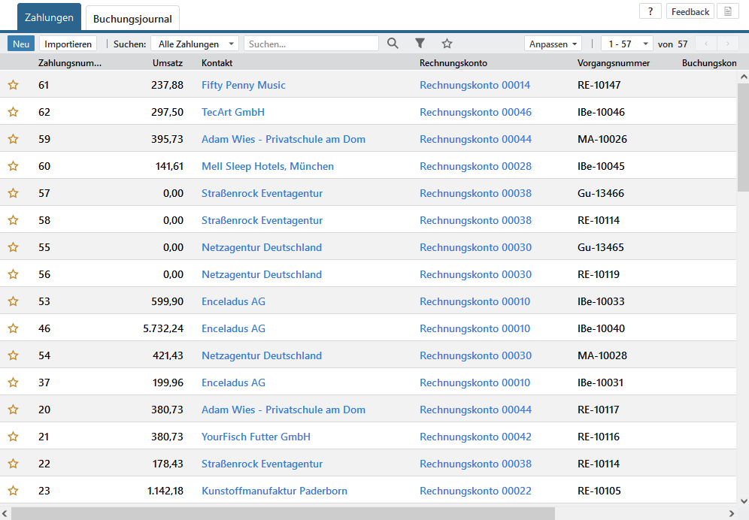Mark payment 23 as favorite
This screenshot has height=520, width=749.
13,491
